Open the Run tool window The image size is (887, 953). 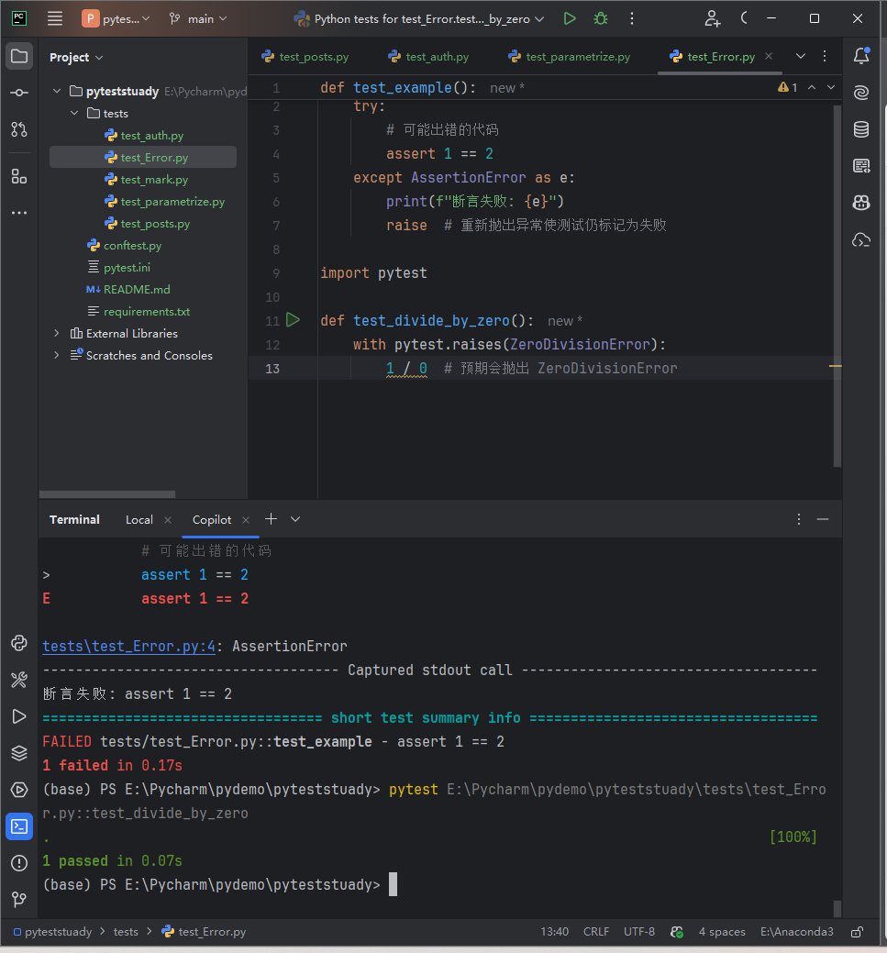coord(19,716)
